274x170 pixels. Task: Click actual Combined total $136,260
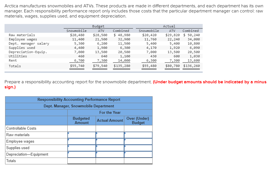[x=192, y=66]
